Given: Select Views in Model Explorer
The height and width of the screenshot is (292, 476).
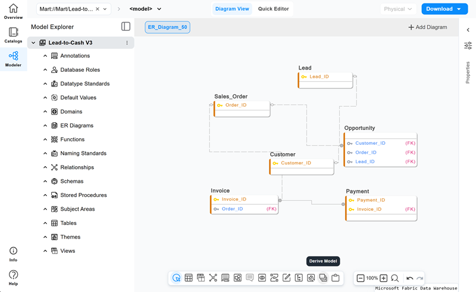Looking at the screenshot, I should pyautogui.click(x=67, y=251).
